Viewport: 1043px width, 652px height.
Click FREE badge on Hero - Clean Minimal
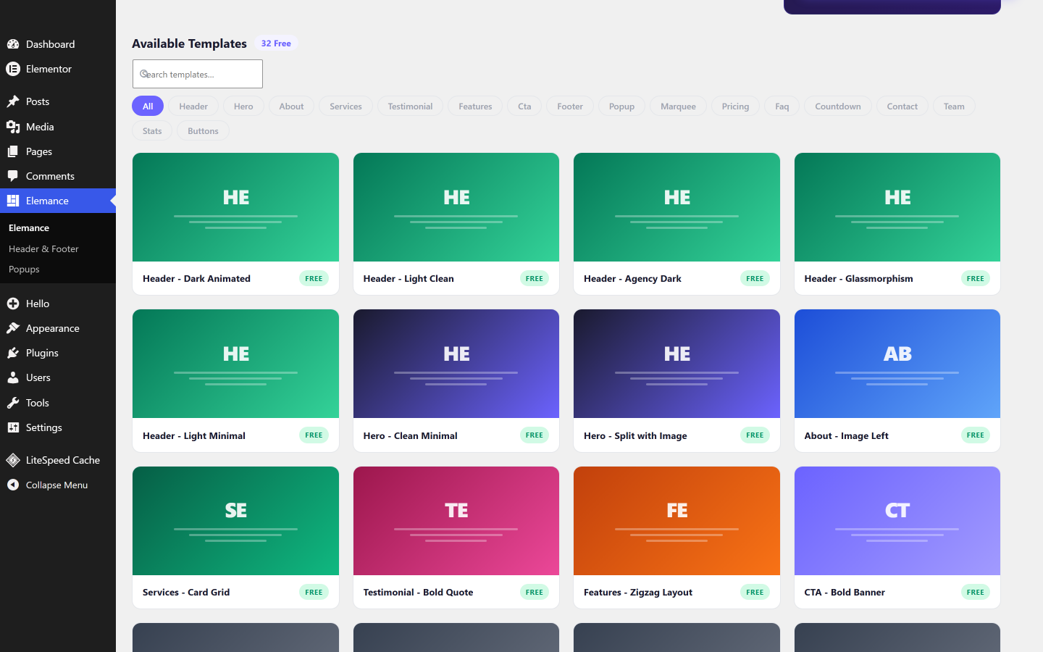click(x=535, y=435)
